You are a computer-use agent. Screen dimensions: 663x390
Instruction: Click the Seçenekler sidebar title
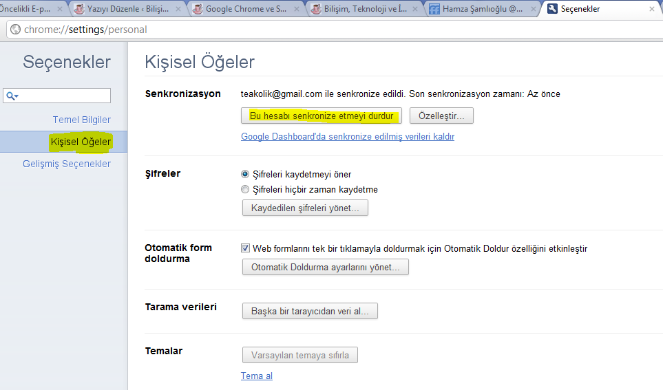click(x=67, y=62)
